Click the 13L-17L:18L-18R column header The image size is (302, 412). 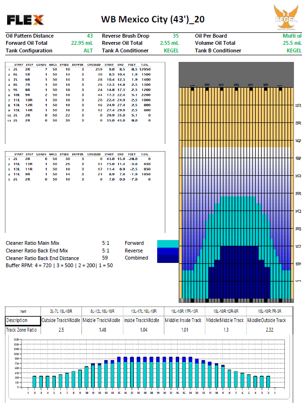pos(143,312)
